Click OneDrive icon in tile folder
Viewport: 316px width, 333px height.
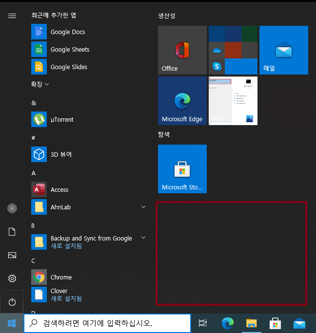pos(217,50)
